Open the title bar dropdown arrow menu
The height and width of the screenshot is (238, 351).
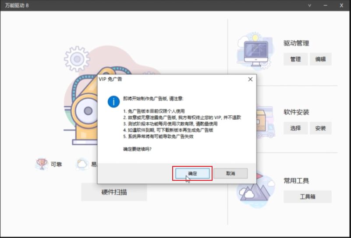tap(309, 5)
